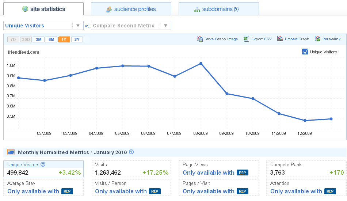347x201 pixels.
Task: Click the calendar icon beside Monthly Normalized Metrics
Action: click(x=11, y=152)
